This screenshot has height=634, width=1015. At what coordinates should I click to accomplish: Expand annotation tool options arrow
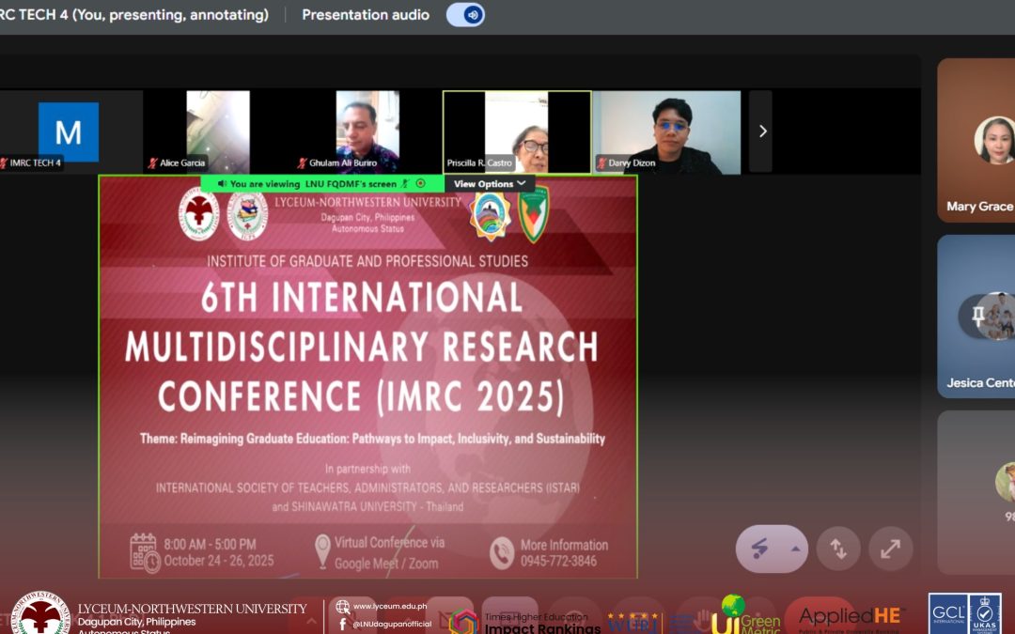pyautogui.click(x=796, y=549)
